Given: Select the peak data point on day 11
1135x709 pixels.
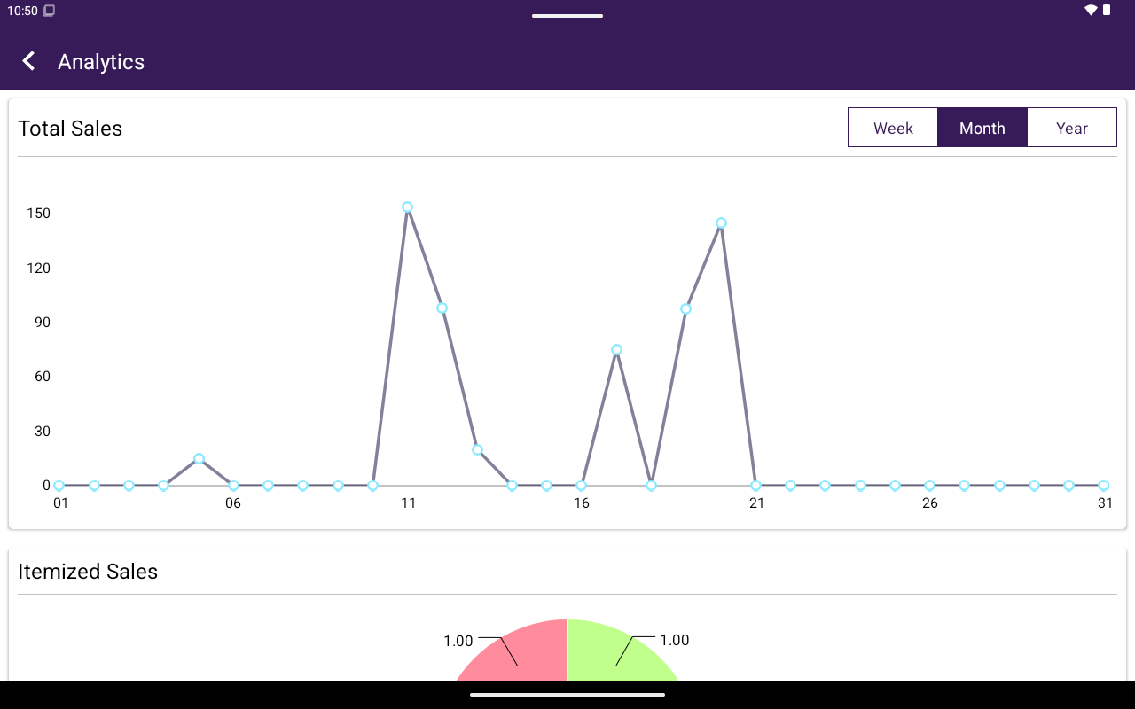Looking at the screenshot, I should pyautogui.click(x=407, y=207).
